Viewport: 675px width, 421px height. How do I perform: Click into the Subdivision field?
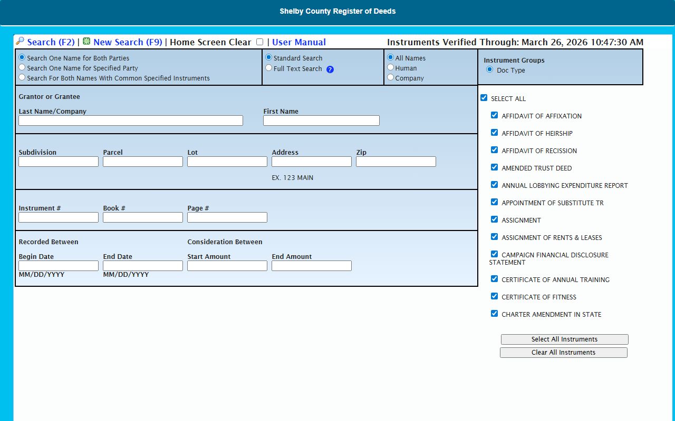(x=59, y=162)
